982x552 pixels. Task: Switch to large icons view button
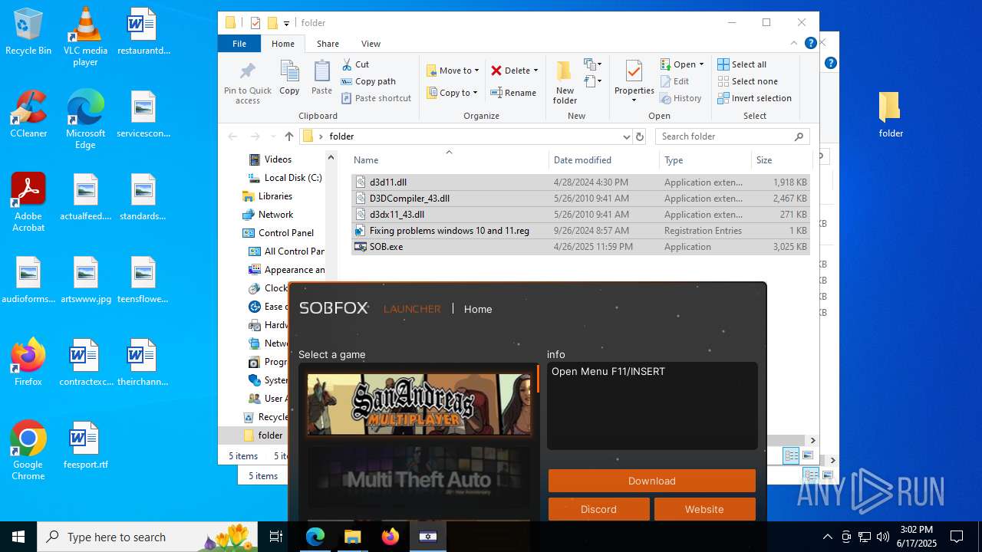(807, 455)
